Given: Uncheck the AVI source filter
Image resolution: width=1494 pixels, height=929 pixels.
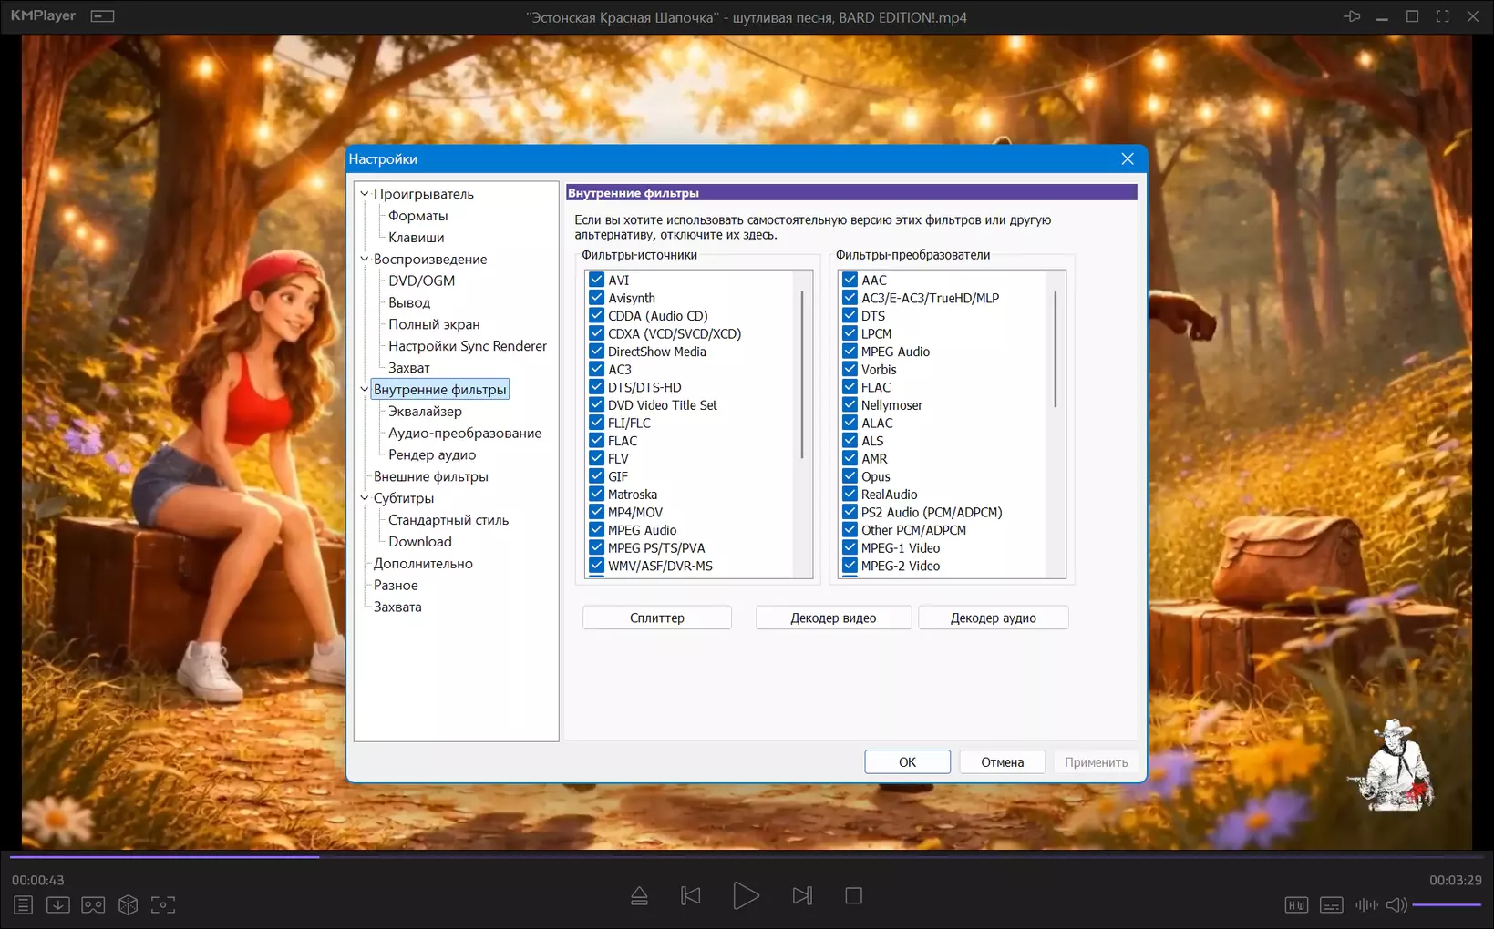Looking at the screenshot, I should click(x=597, y=280).
